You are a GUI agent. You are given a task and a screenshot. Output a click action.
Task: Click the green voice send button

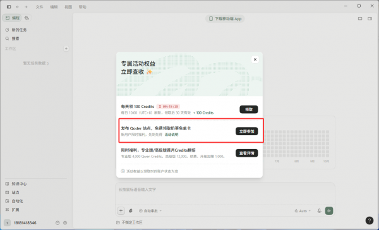[329, 210]
